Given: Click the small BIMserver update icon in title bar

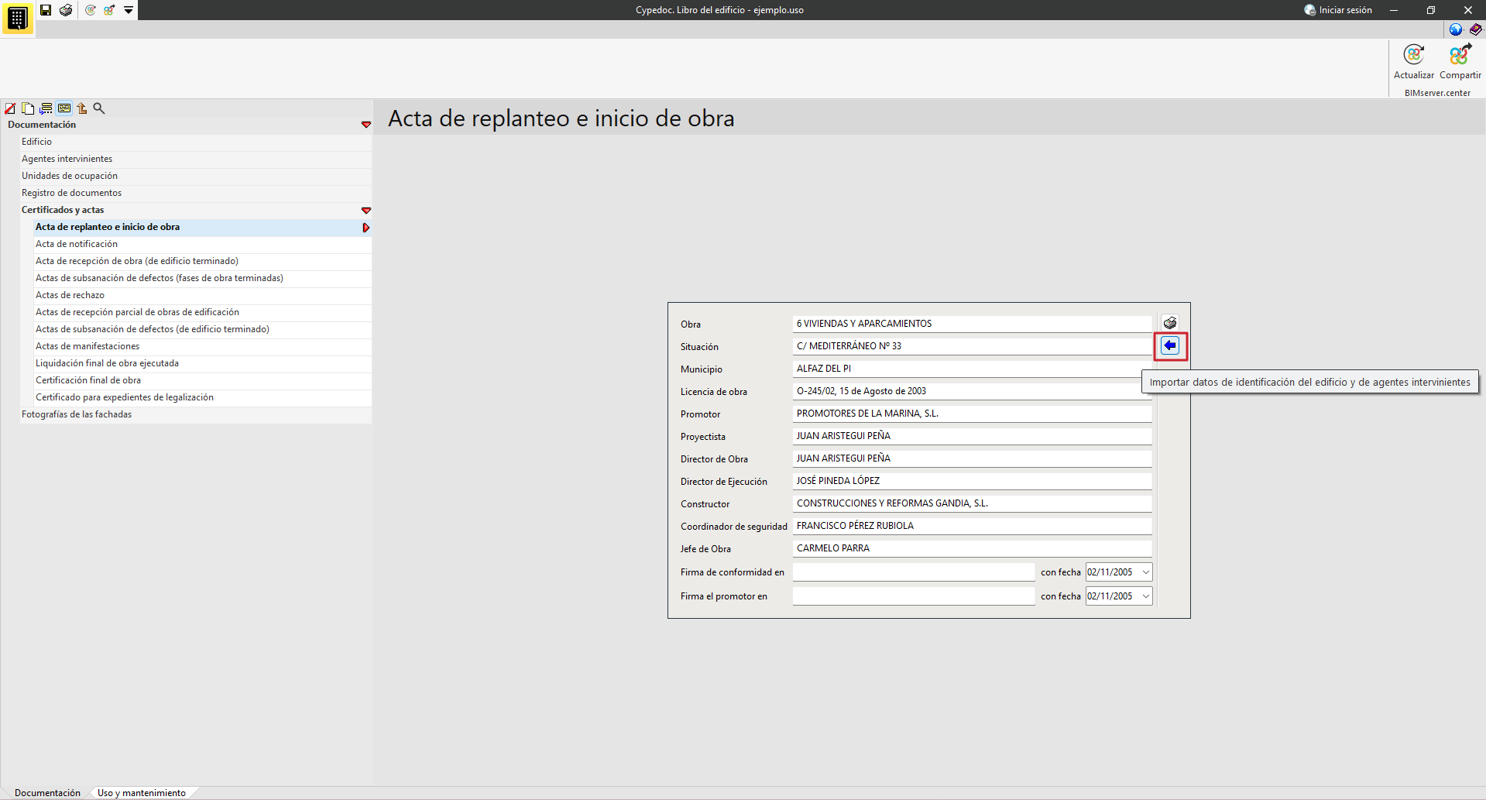Looking at the screenshot, I should [x=91, y=10].
